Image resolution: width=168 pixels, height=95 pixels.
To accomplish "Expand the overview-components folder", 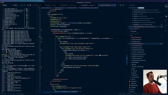I will coord(137,67).
